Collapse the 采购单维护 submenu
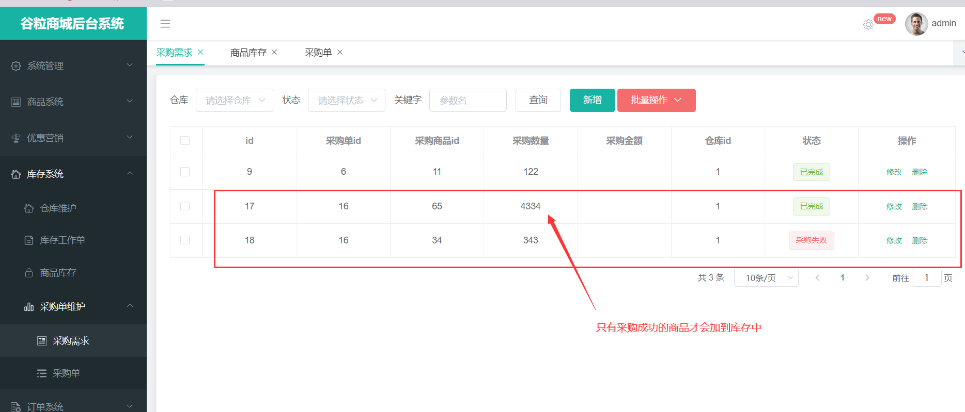Viewport: 965px width, 412px height. pyautogui.click(x=73, y=306)
